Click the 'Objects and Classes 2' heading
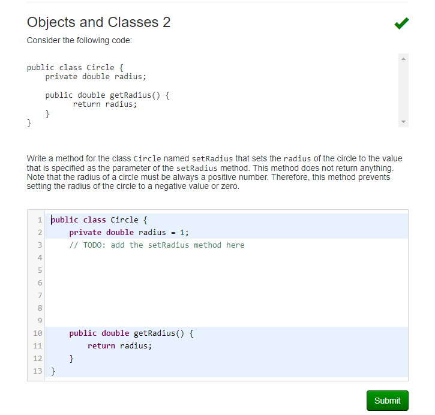 [x=98, y=22]
